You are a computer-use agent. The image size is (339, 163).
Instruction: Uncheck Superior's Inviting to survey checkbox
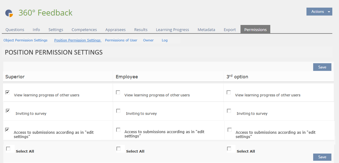pos(8,111)
